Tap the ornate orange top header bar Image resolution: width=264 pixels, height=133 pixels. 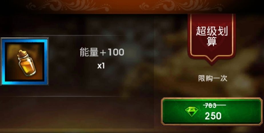click(x=132, y=7)
